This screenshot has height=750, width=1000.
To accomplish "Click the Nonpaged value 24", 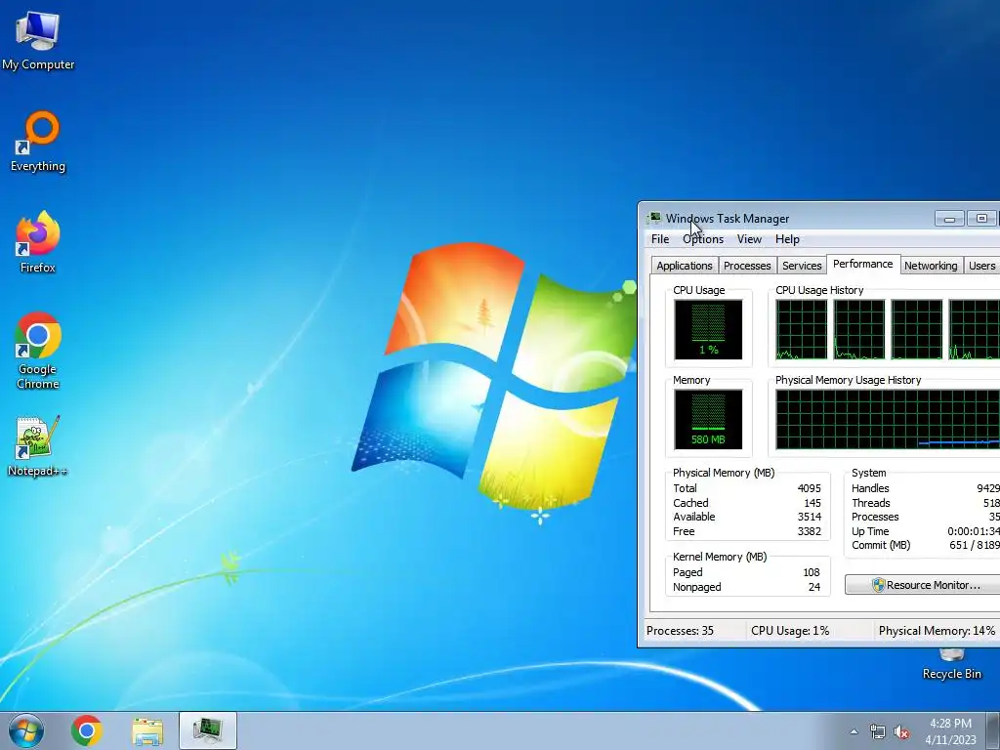I will [814, 587].
